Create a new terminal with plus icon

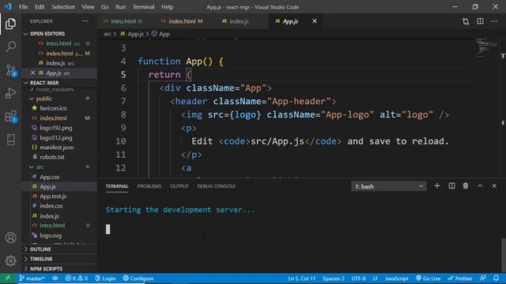pyautogui.click(x=437, y=186)
